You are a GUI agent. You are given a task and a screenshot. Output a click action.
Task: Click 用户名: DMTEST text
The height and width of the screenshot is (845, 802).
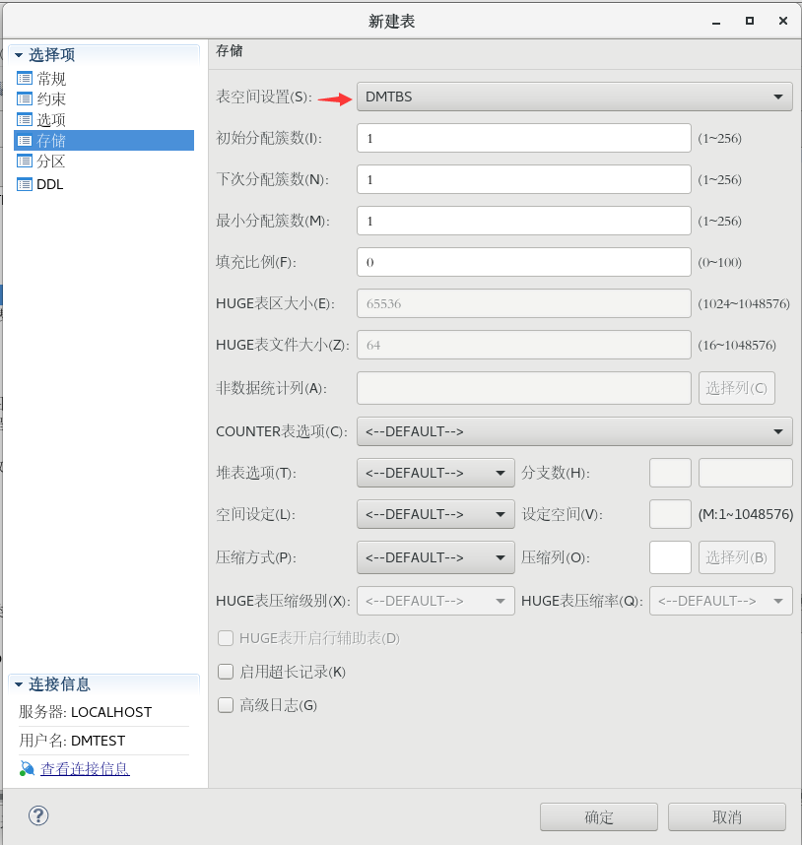click(x=72, y=741)
